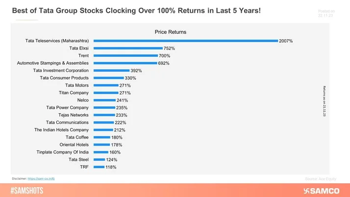Click the #SAMSHOTS hashtag
This screenshot has height=197, width=350.
(x=30, y=190)
